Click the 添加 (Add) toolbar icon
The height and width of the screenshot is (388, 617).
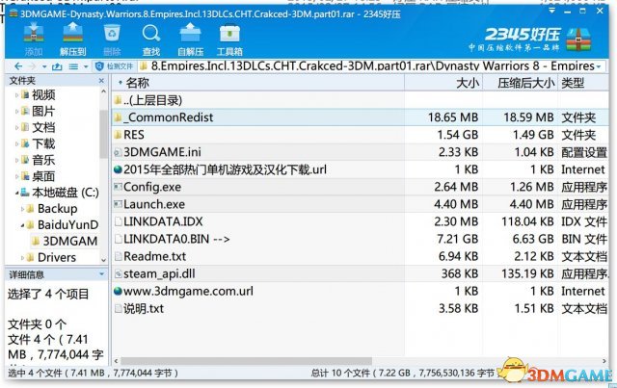pos(34,39)
